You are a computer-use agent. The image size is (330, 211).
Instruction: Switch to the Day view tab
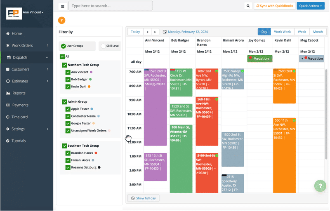pyautogui.click(x=264, y=32)
